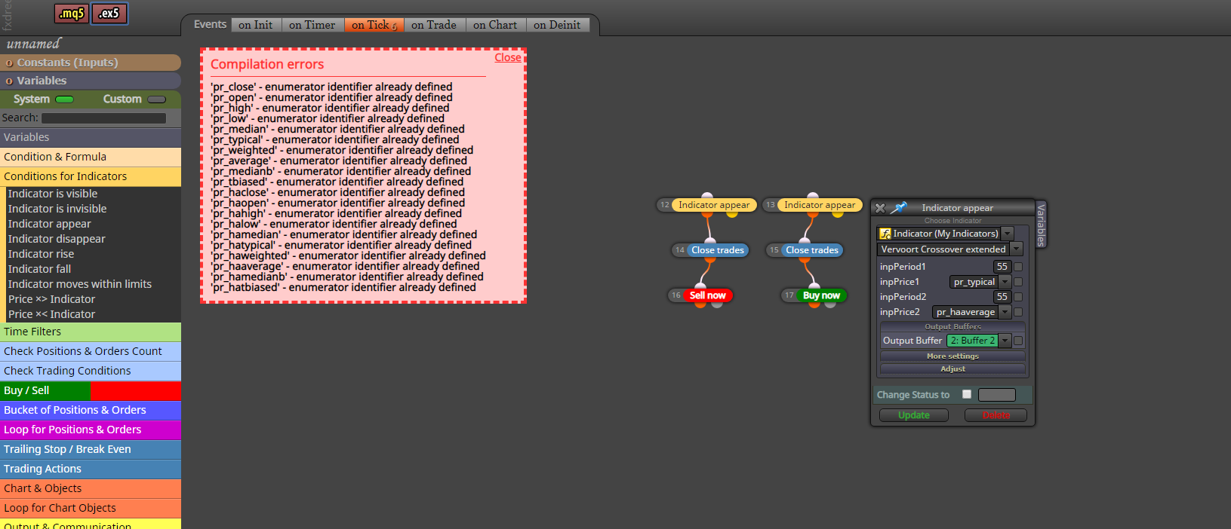
Task: Switch to the on Deinit event tab
Action: (x=557, y=25)
